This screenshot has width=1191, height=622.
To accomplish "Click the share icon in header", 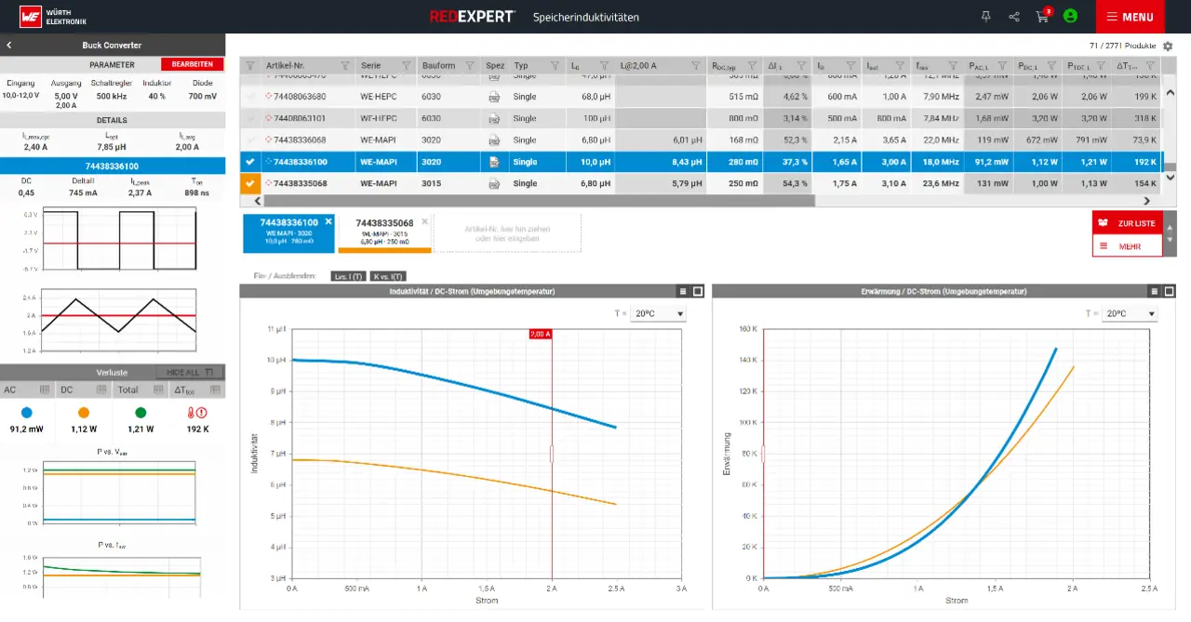I will pos(1014,17).
